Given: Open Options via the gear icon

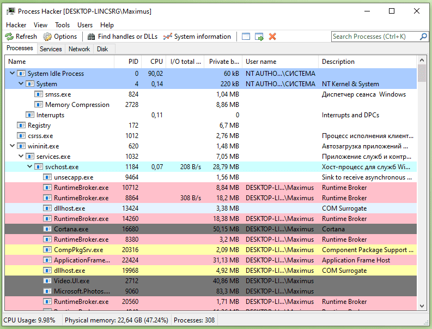Looking at the screenshot, I should (x=47, y=37).
